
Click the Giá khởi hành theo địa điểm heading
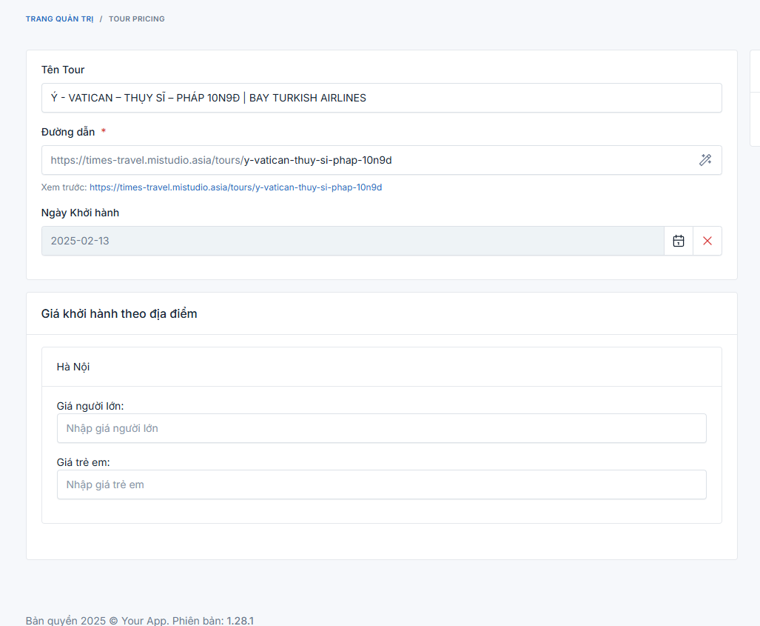pos(119,313)
